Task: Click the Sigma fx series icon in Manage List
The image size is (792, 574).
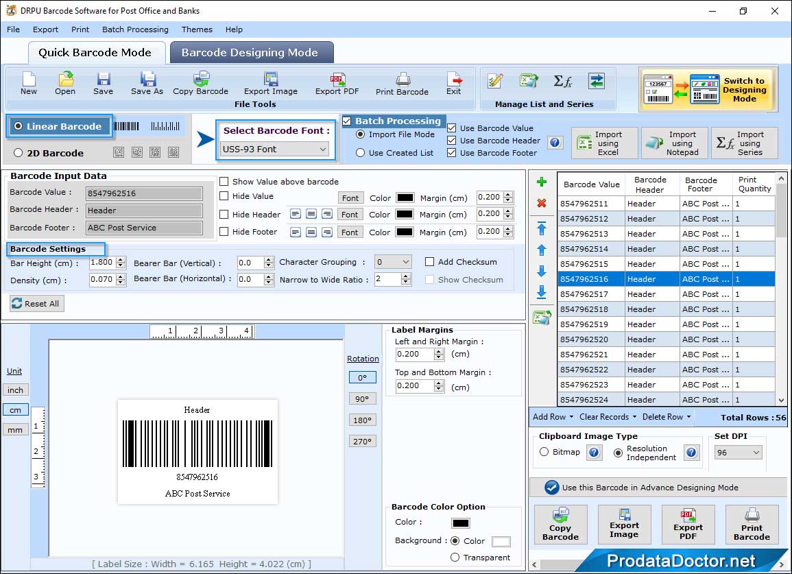Action: point(563,81)
